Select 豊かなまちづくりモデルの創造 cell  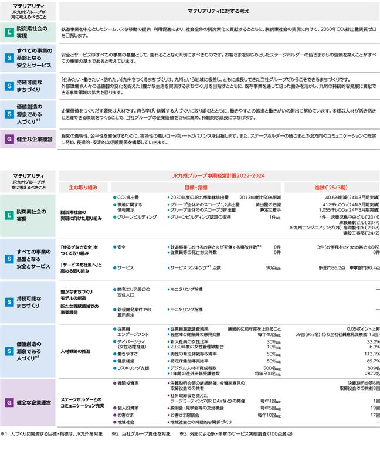[x=76, y=295]
